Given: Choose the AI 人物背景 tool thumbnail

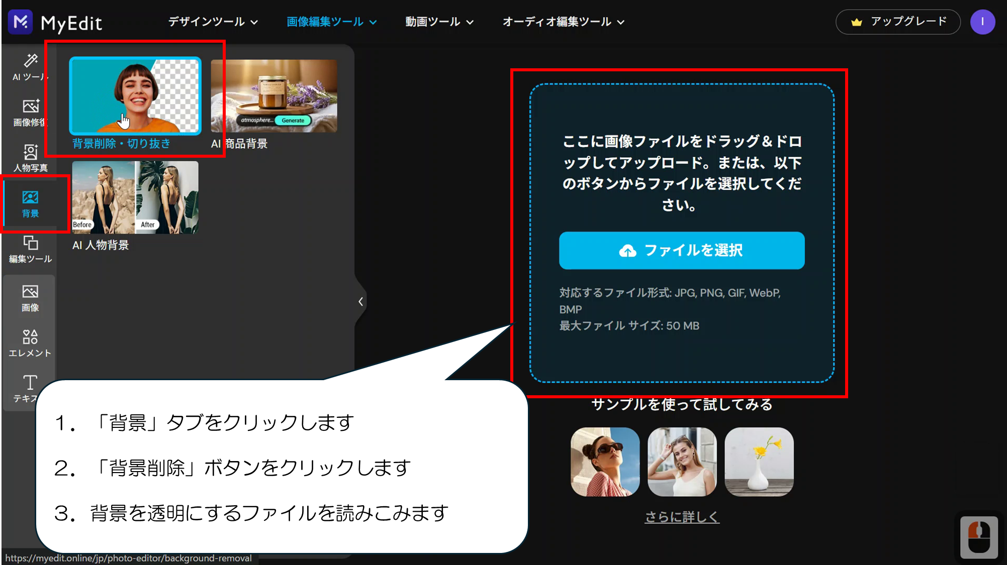Looking at the screenshot, I should pos(135,197).
